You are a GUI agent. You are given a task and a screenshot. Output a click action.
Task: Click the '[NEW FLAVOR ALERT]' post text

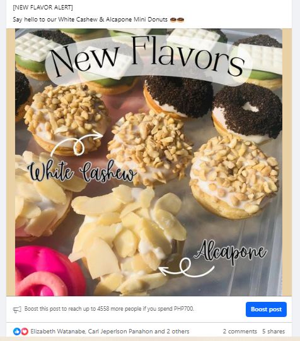click(x=43, y=8)
